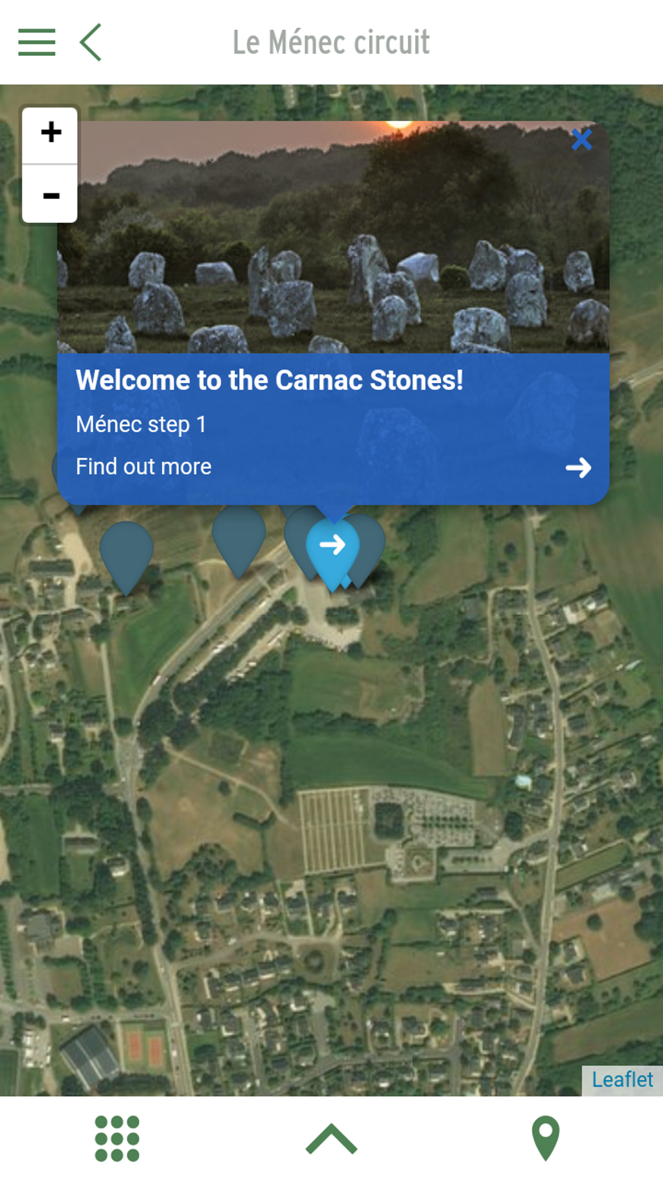This screenshot has height=1179, width=663.
Task: Close the Carnac Stones popup
Action: tap(581, 140)
